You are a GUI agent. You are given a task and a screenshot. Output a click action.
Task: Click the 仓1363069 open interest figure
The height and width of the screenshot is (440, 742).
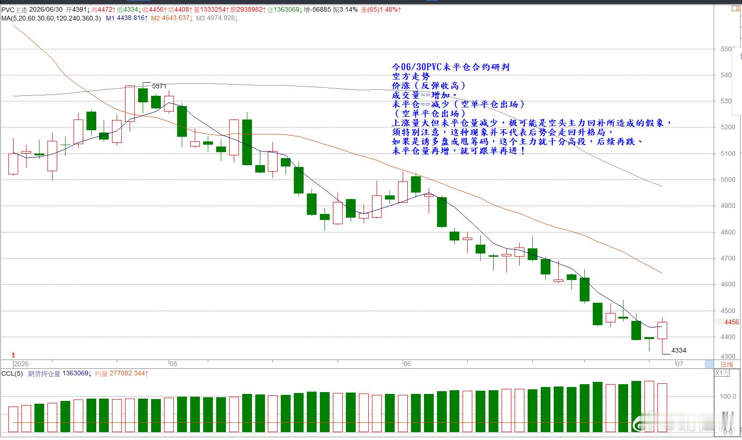pyautogui.click(x=286, y=10)
